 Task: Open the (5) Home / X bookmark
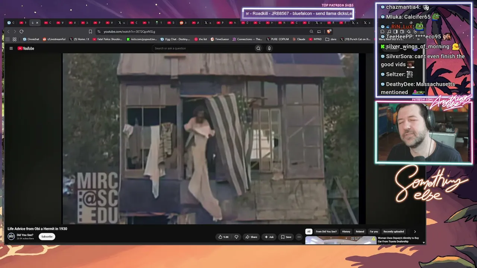click(x=79, y=39)
